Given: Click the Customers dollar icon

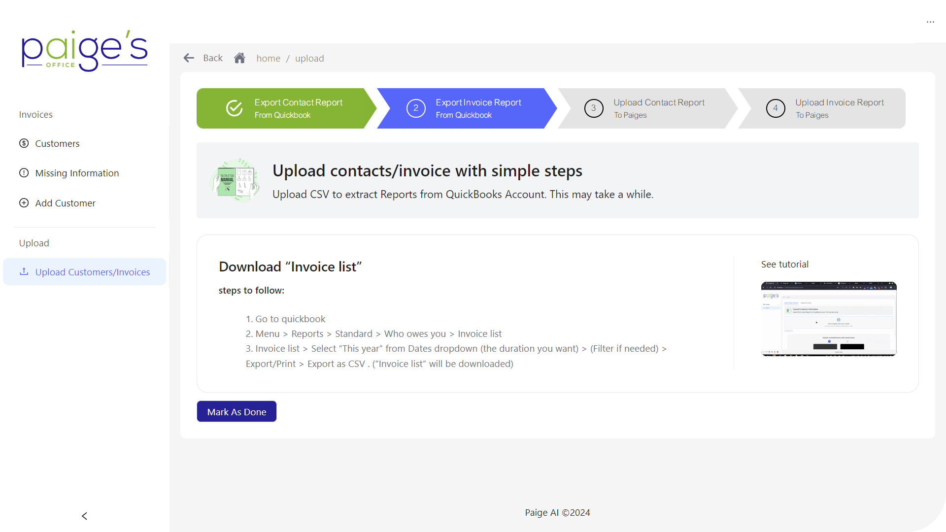Looking at the screenshot, I should 24,143.
